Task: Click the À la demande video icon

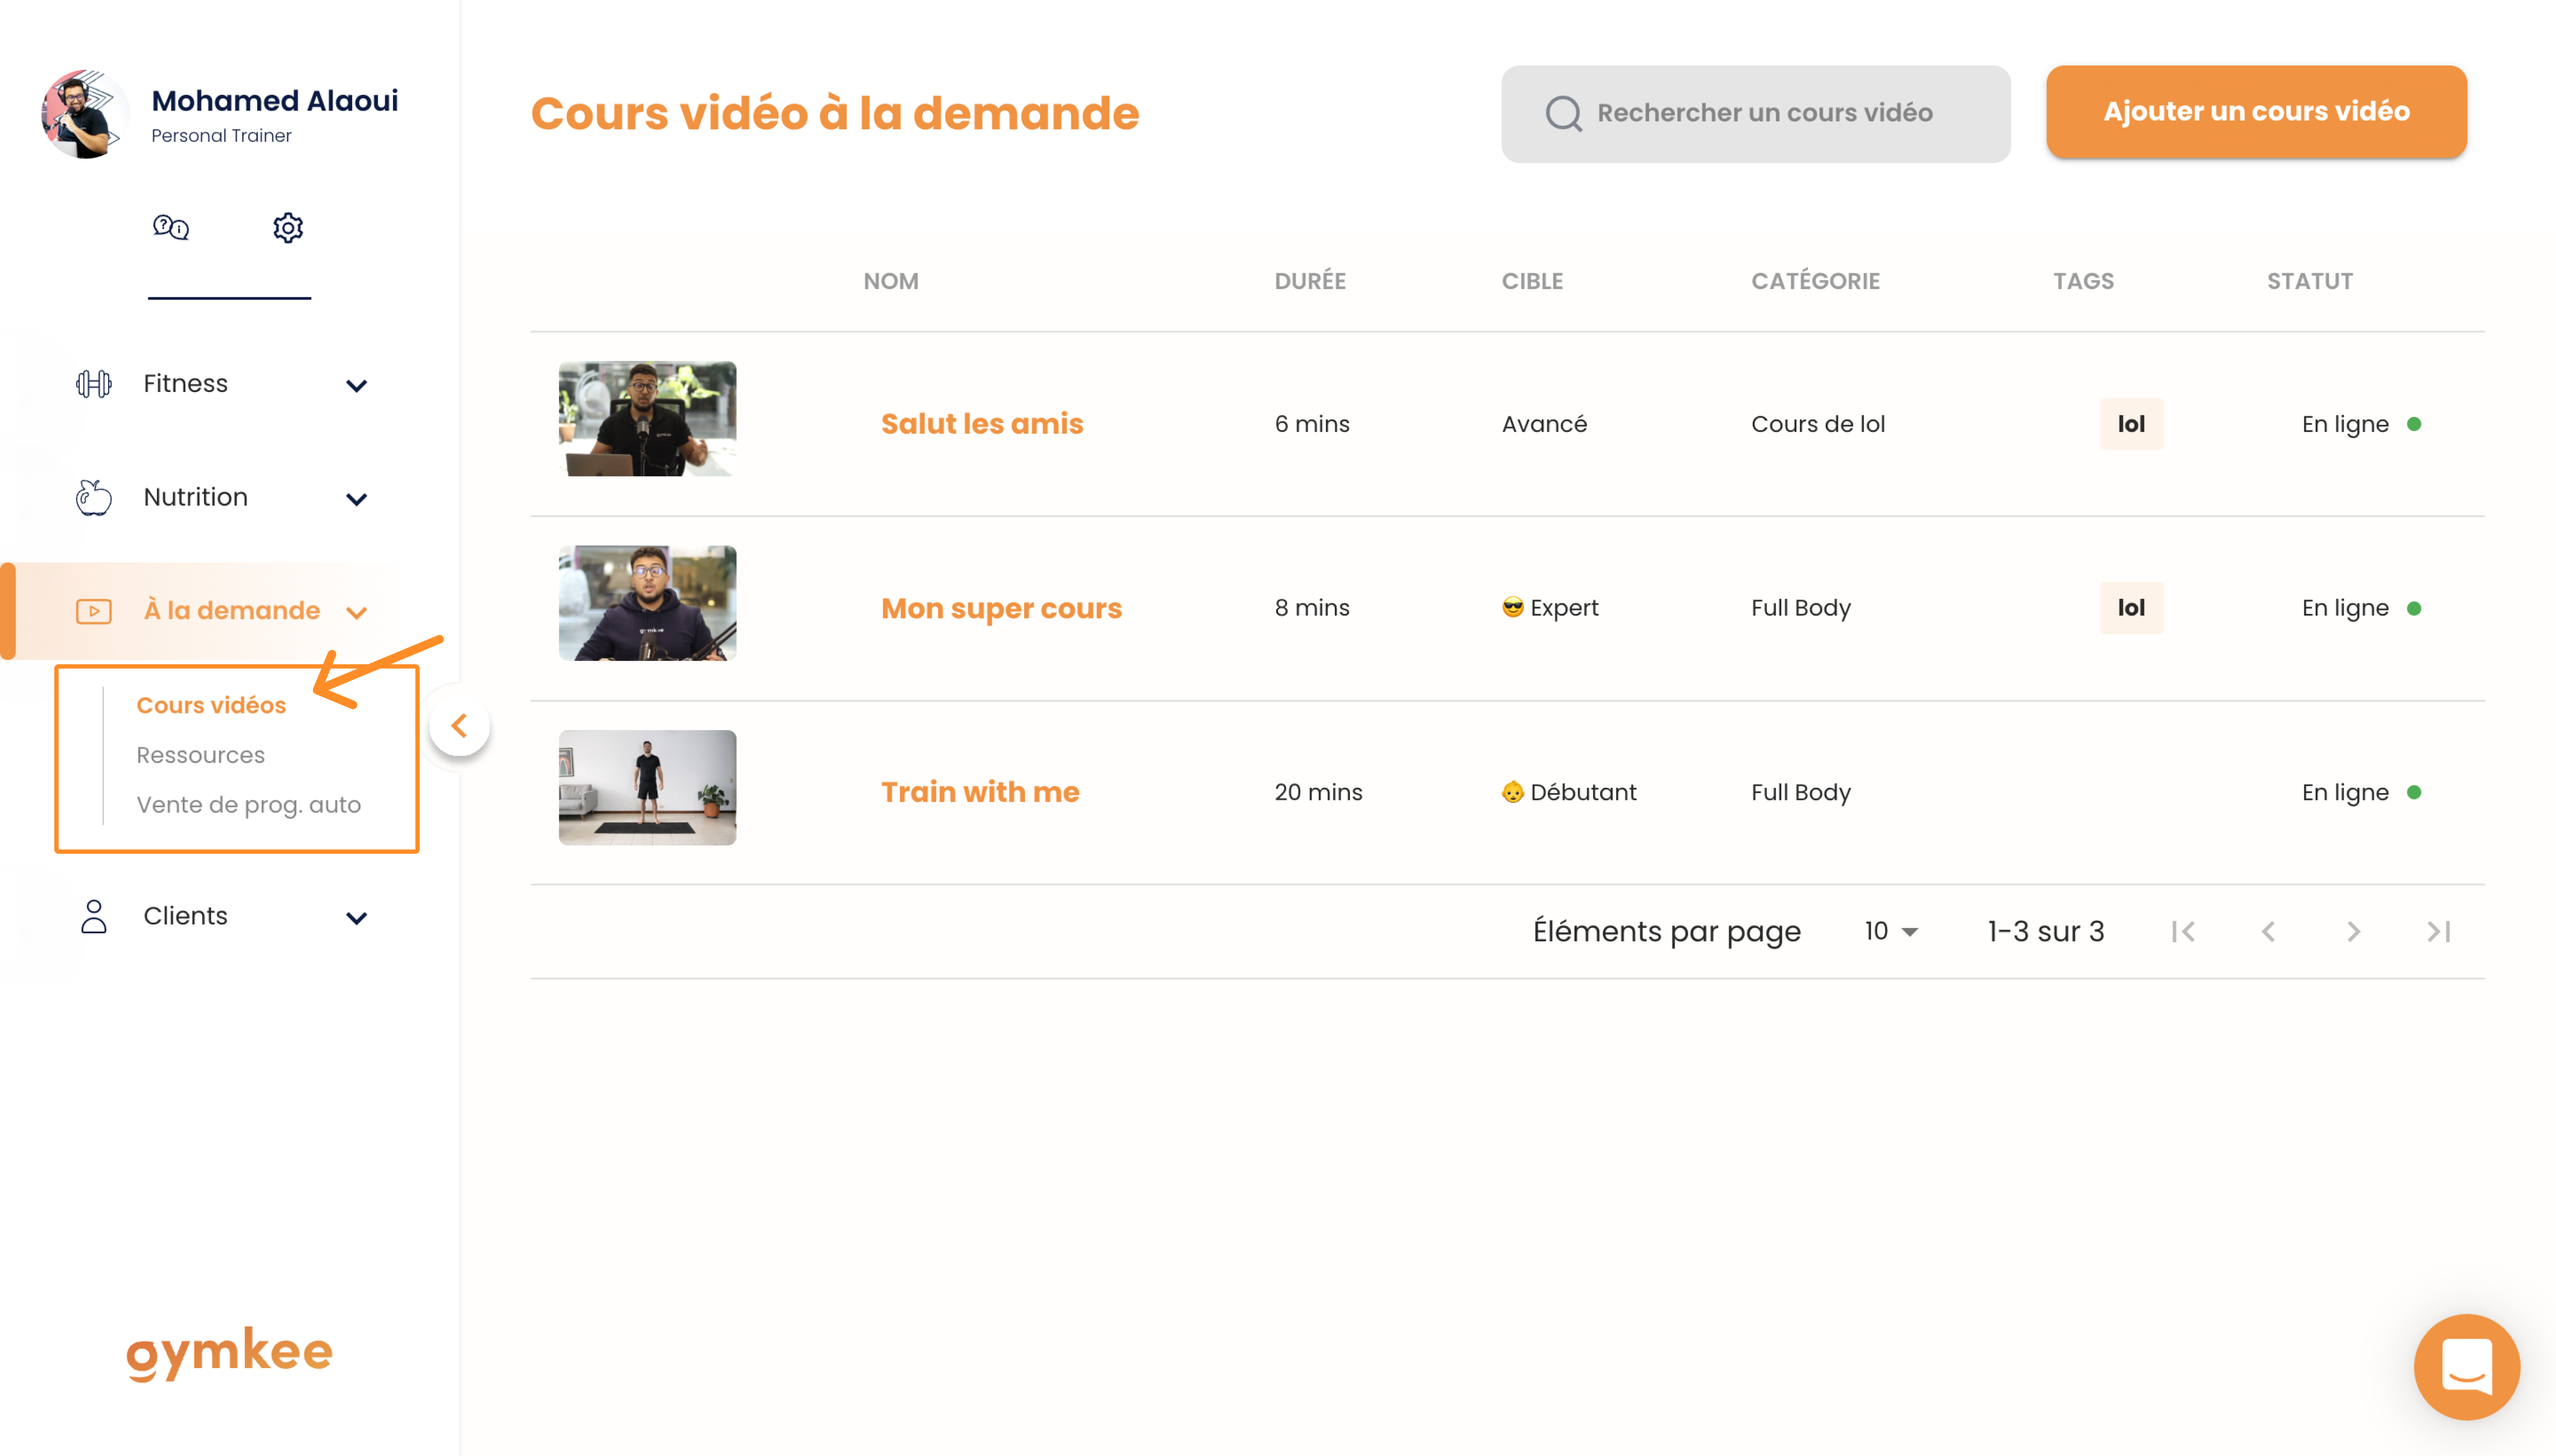Action: tap(94, 611)
